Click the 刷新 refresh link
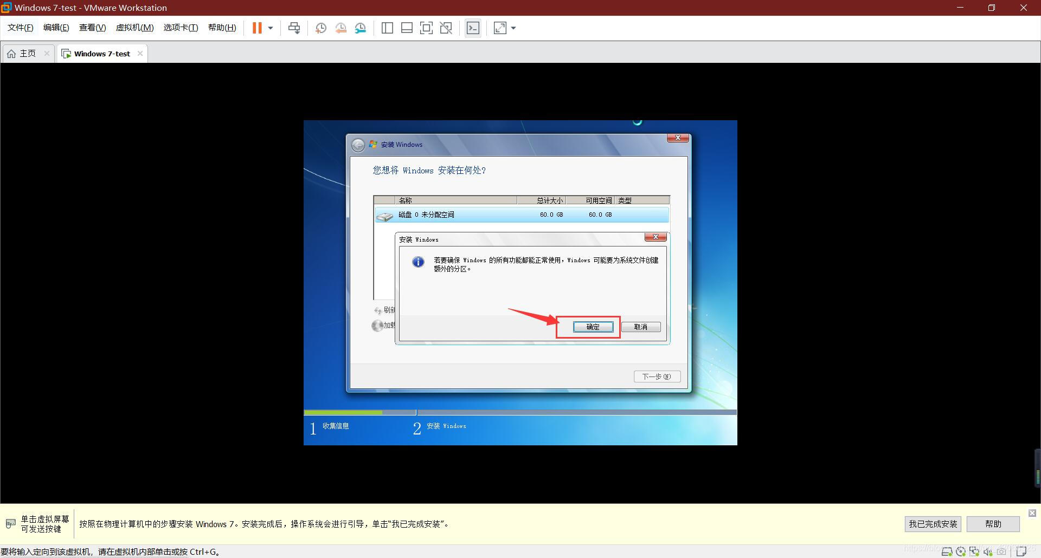The height and width of the screenshot is (558, 1041). (385, 310)
